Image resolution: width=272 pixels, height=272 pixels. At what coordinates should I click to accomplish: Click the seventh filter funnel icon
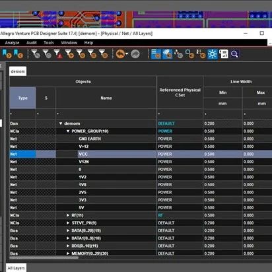point(104,53)
